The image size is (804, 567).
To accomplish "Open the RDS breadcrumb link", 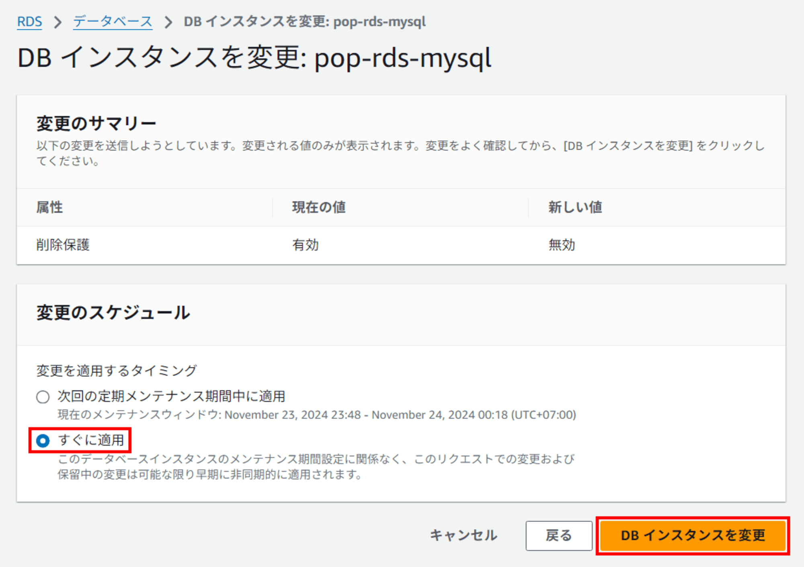I will click(29, 21).
